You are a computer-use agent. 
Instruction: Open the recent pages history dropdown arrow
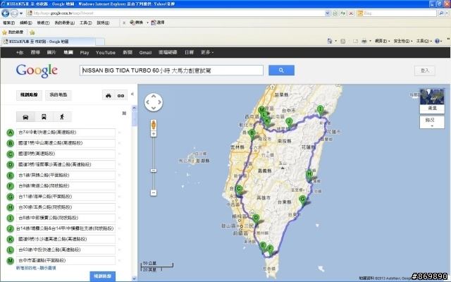click(x=21, y=13)
